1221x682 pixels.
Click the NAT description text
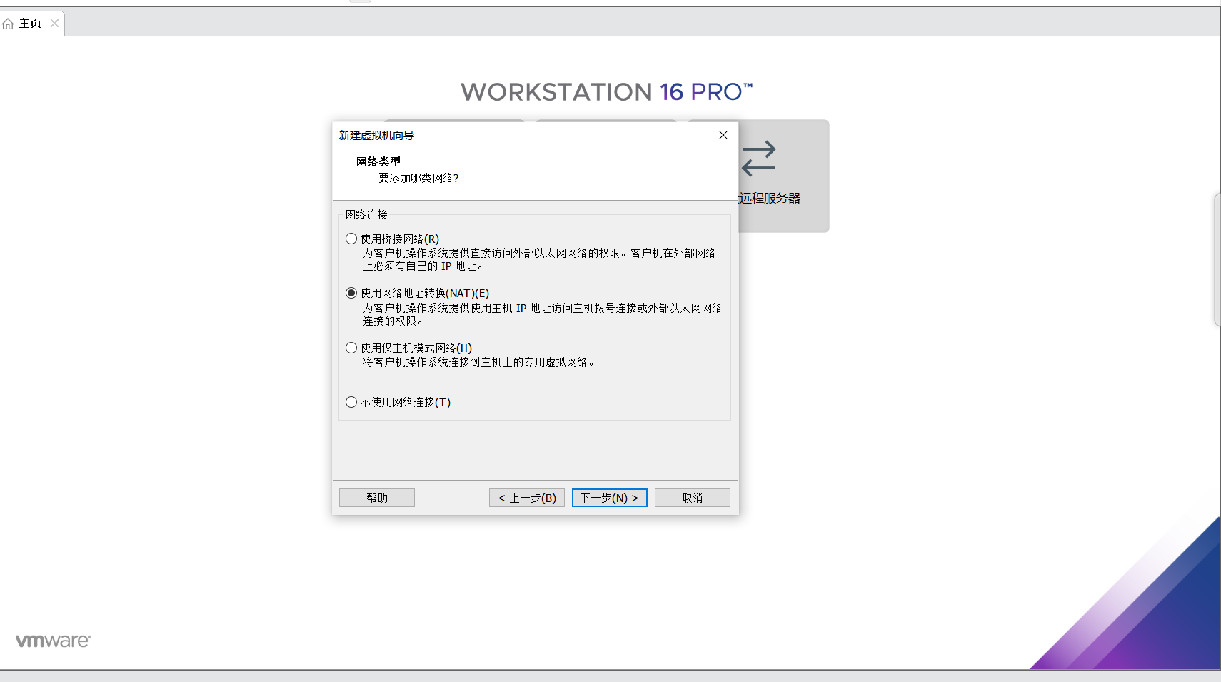pyautogui.click(x=543, y=314)
